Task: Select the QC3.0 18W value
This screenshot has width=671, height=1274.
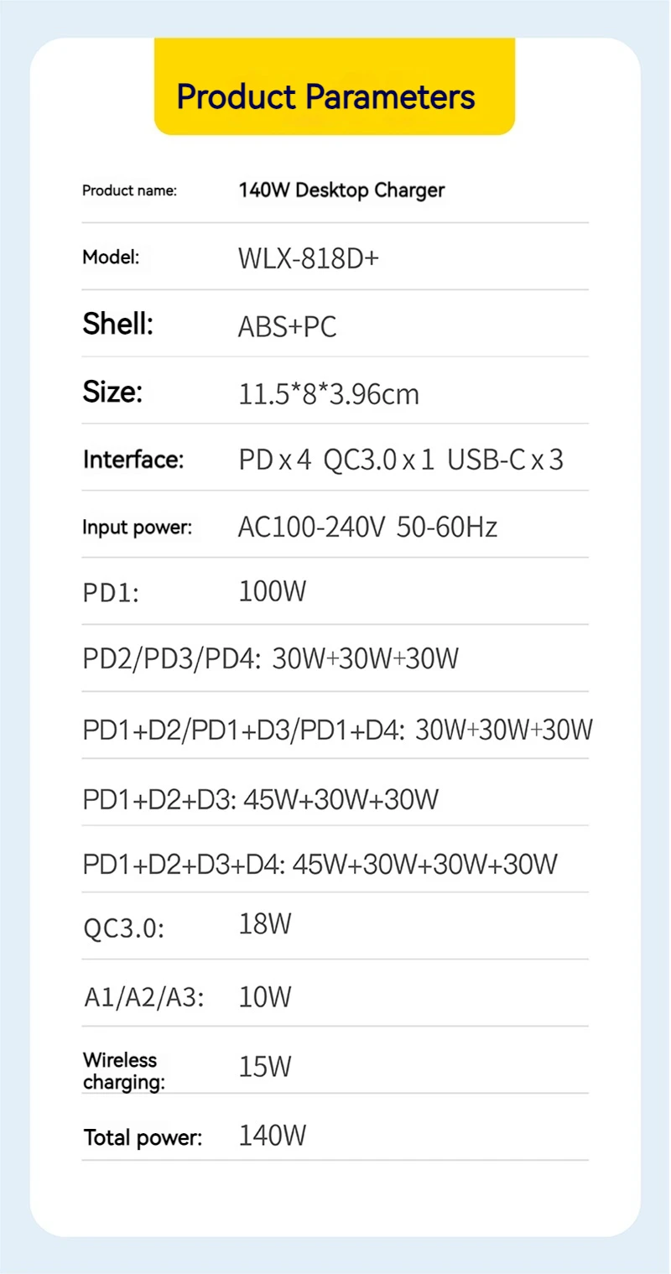Action: click(265, 924)
